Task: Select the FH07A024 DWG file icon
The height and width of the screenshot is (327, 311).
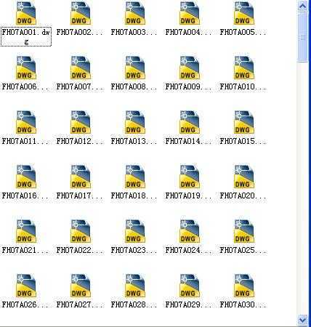Action: click(x=190, y=231)
